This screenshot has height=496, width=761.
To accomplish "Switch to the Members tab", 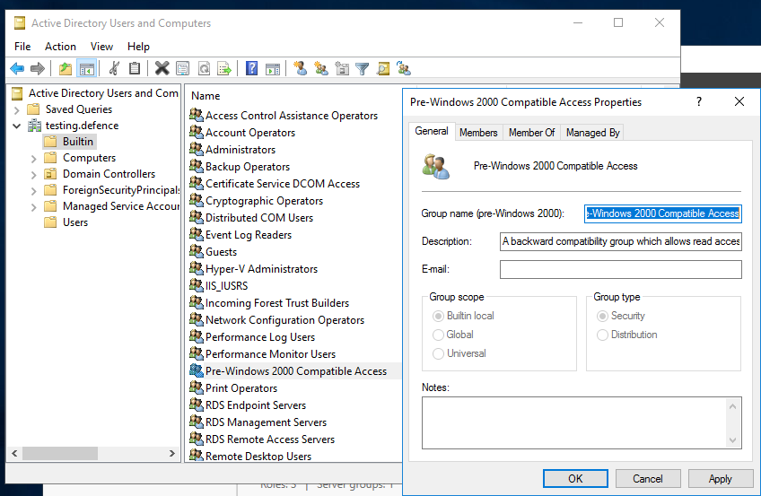I will point(478,133).
